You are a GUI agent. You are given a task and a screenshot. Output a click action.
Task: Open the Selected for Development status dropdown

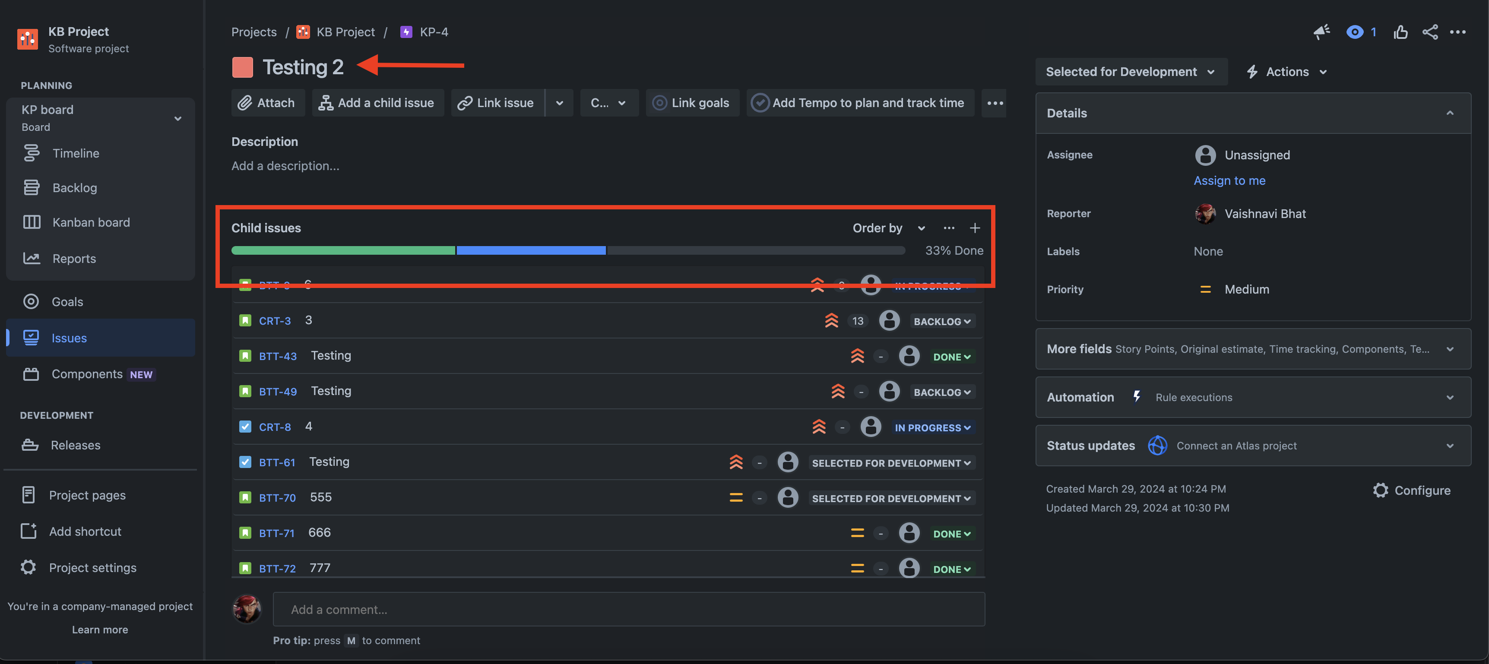pyautogui.click(x=1131, y=72)
